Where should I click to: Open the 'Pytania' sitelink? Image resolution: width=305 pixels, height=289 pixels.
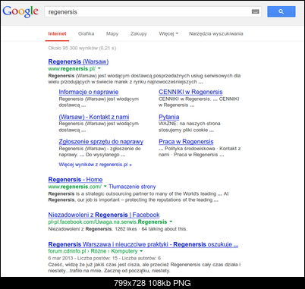coord(169,117)
